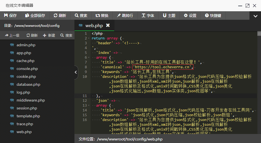Open admin.php from the file list

(x=26, y=45)
